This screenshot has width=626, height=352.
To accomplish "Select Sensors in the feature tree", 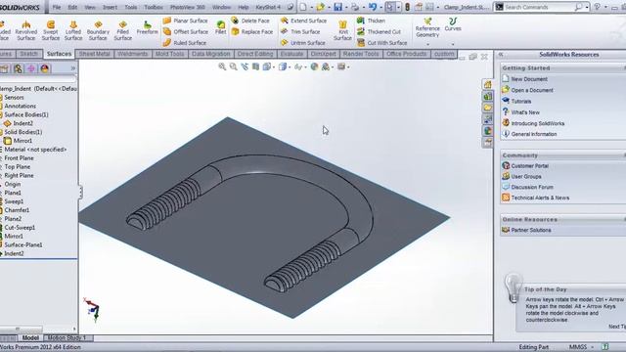I will pos(14,98).
